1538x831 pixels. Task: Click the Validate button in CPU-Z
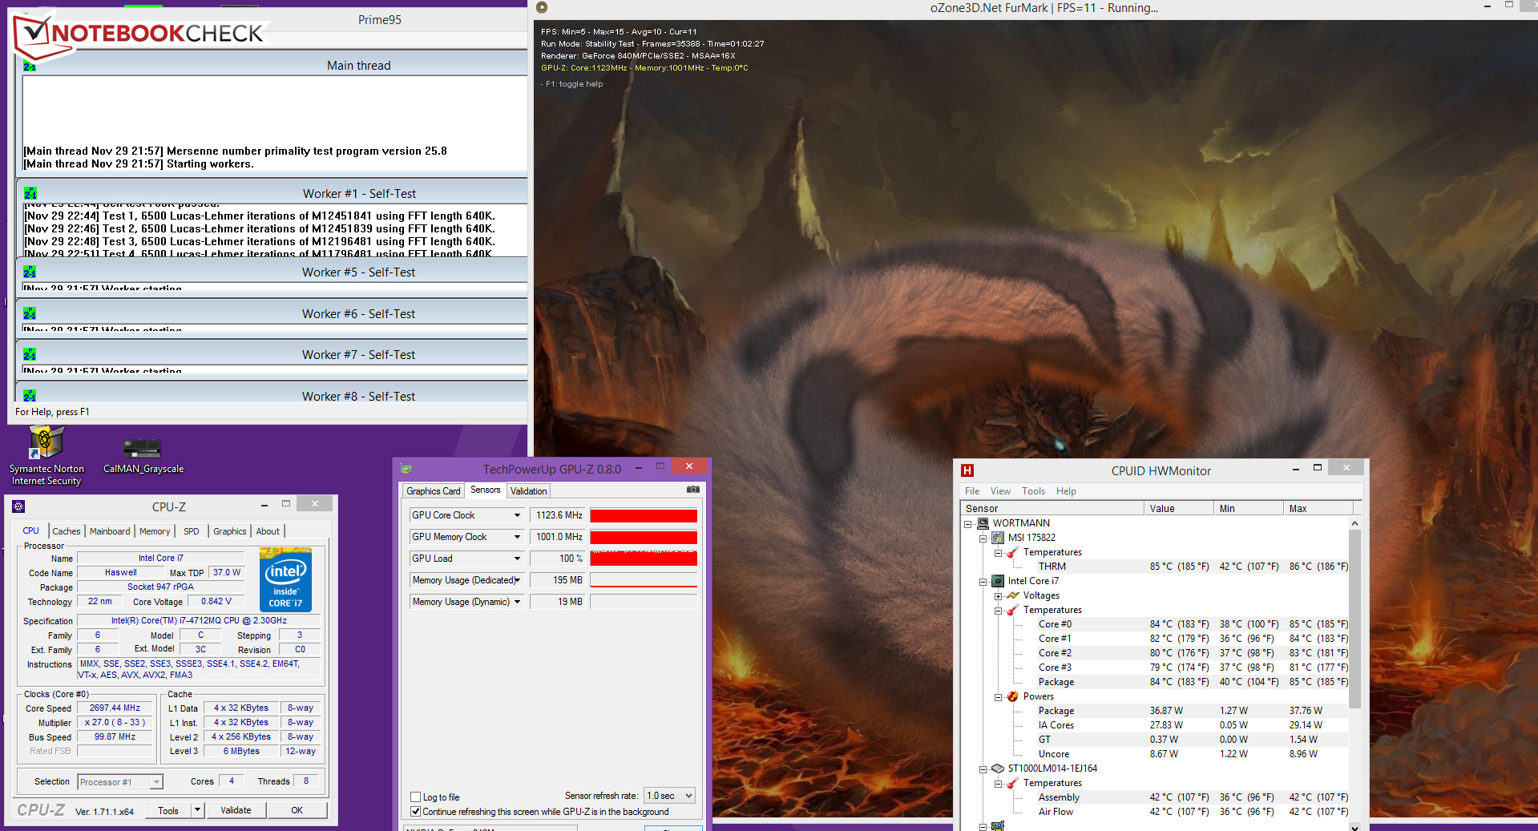[236, 810]
